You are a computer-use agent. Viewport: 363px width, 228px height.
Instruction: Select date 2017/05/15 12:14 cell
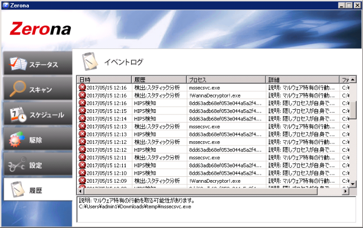(x=106, y=119)
